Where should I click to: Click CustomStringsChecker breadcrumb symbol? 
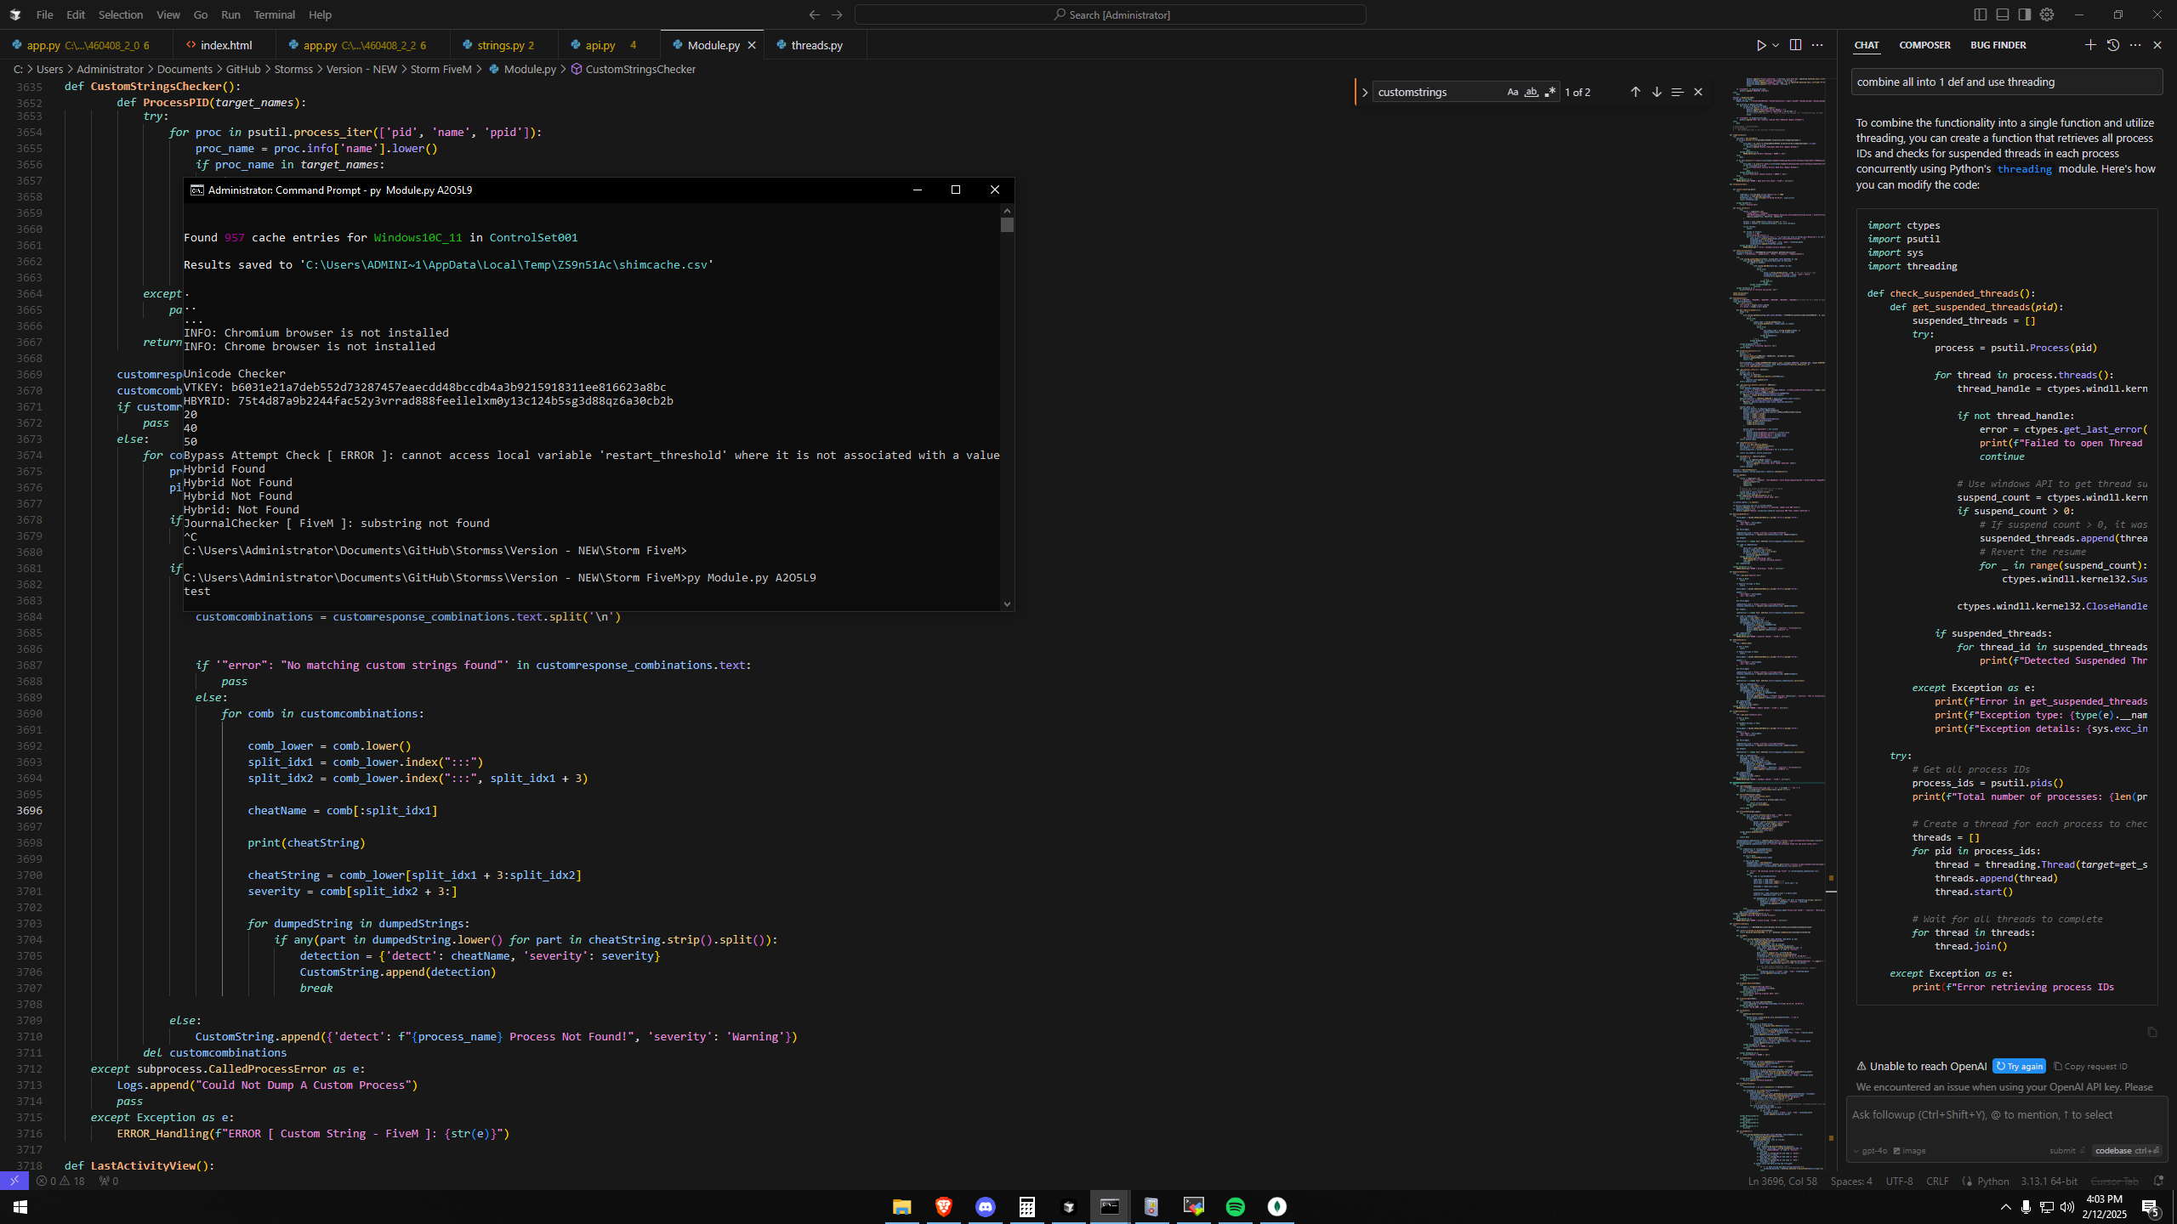[x=639, y=69]
